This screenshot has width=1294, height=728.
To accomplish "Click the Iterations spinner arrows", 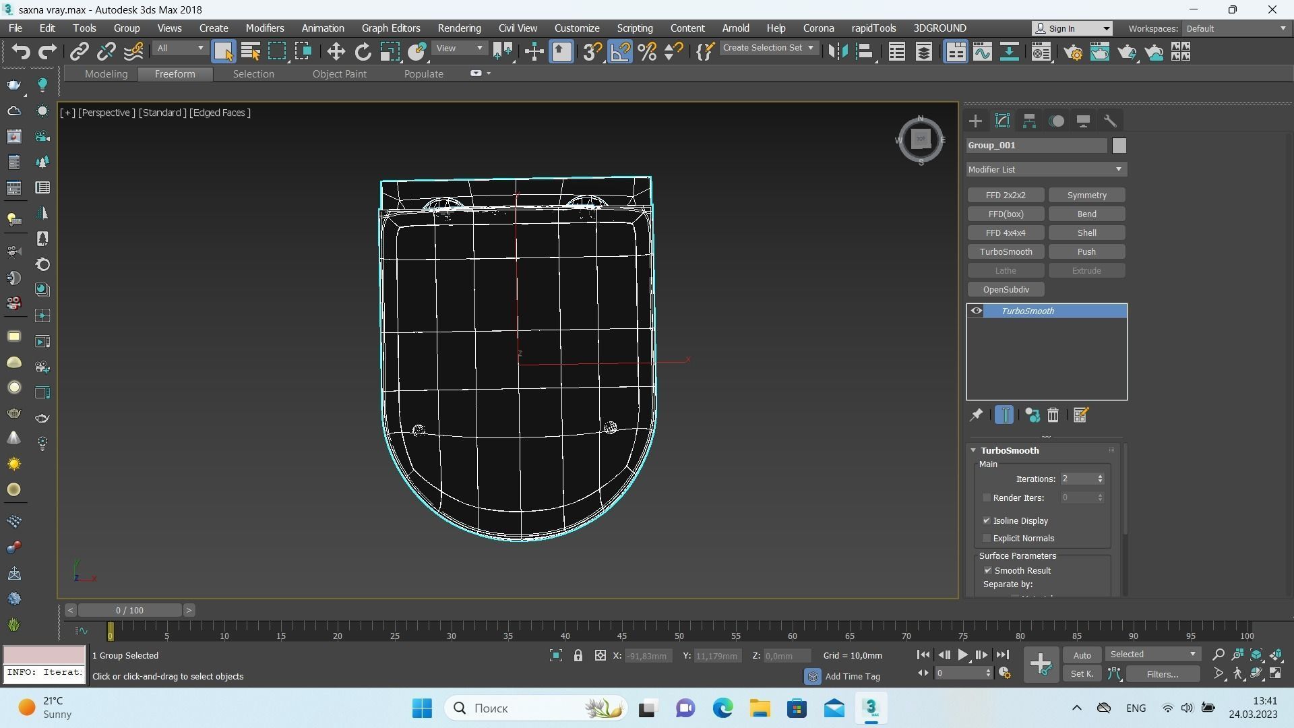I will 1100,479.
